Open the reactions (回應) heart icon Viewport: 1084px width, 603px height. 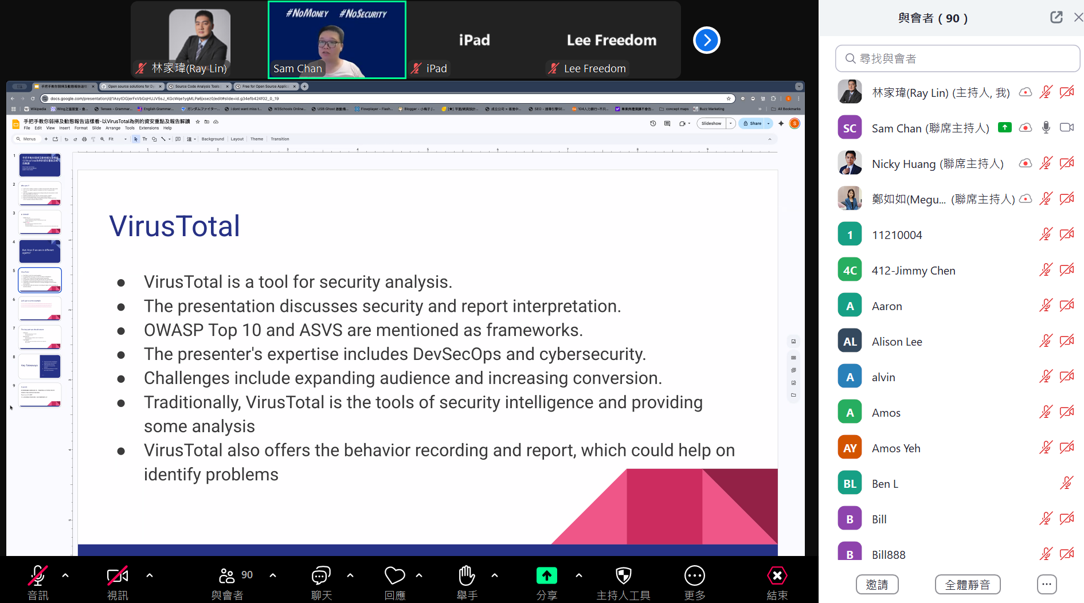[394, 575]
